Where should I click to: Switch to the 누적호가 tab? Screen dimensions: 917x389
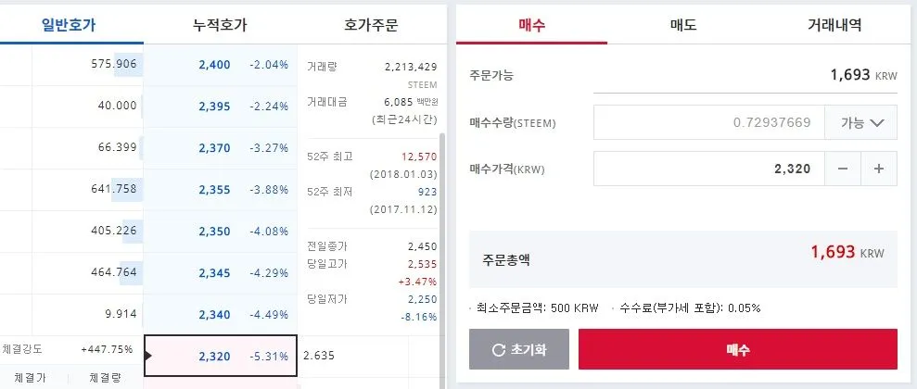221,25
